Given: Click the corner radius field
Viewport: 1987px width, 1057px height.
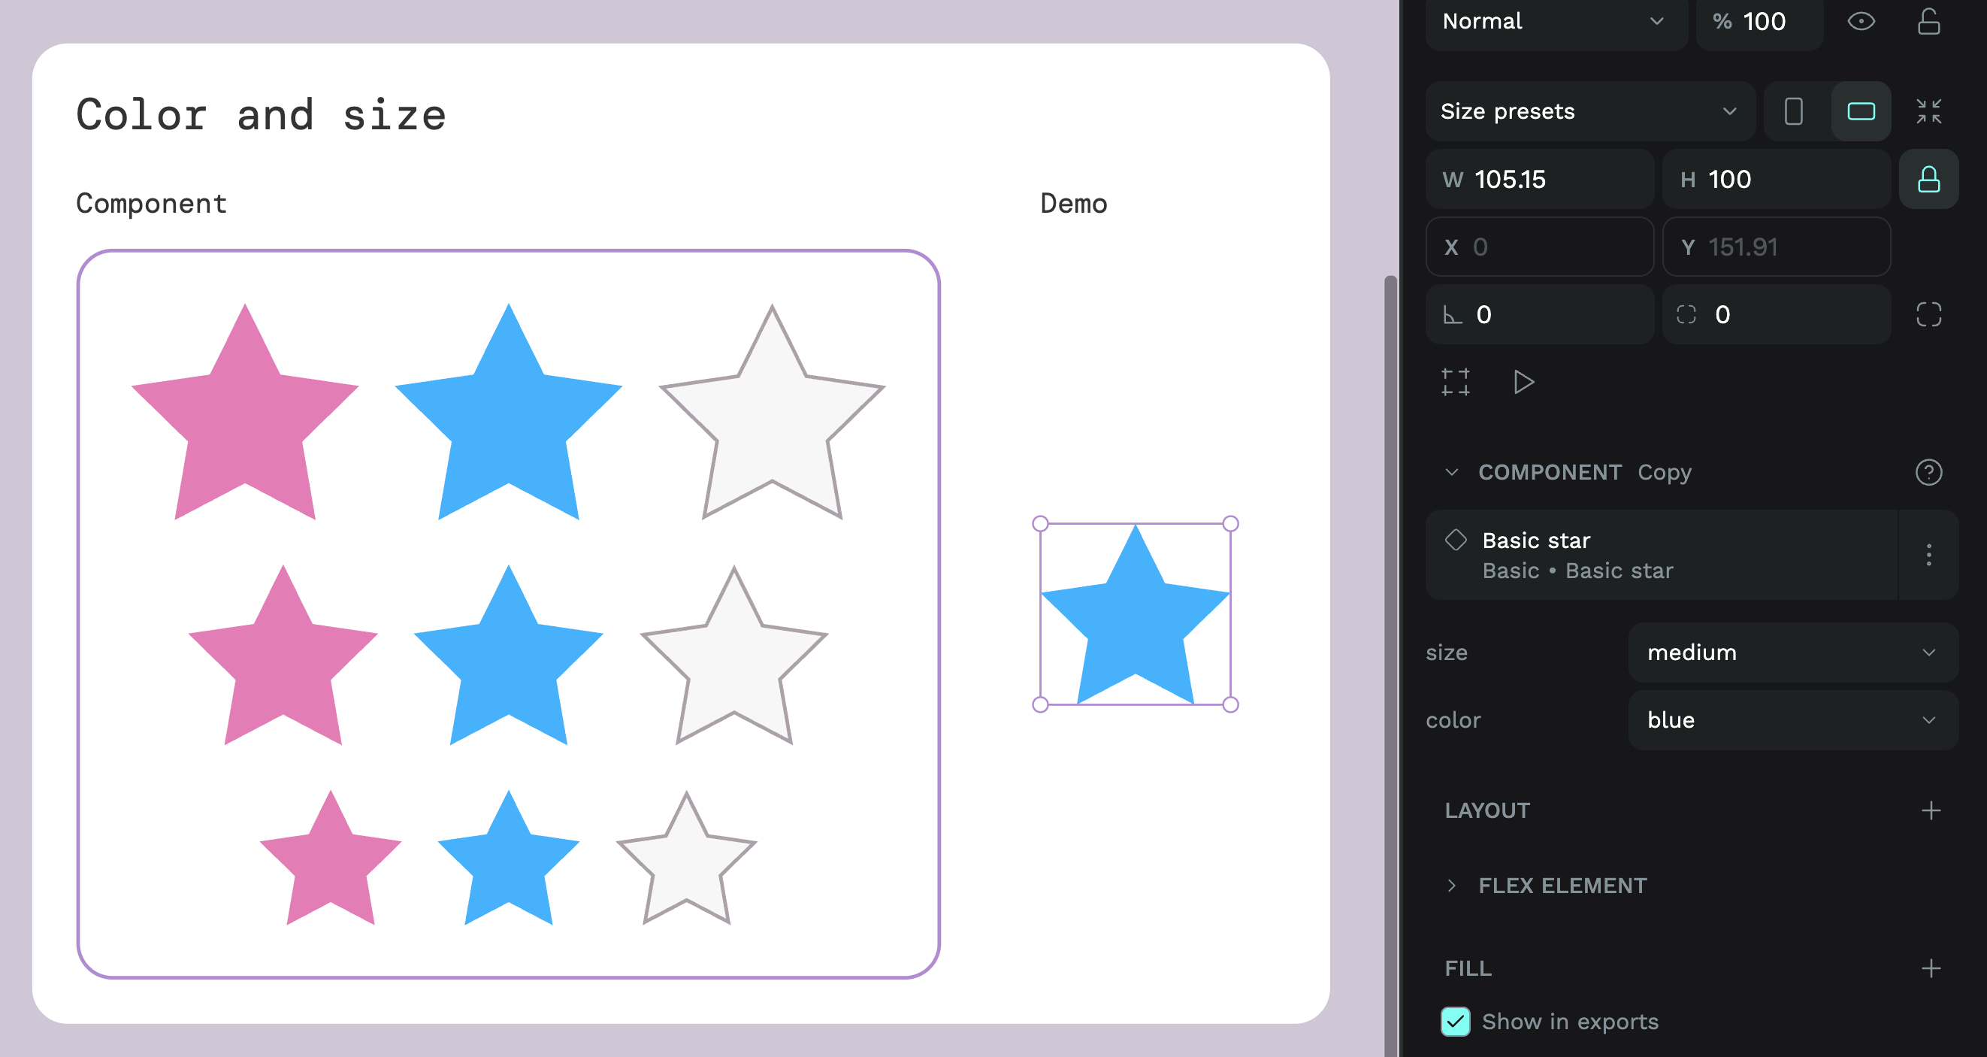Looking at the screenshot, I should tap(1776, 314).
